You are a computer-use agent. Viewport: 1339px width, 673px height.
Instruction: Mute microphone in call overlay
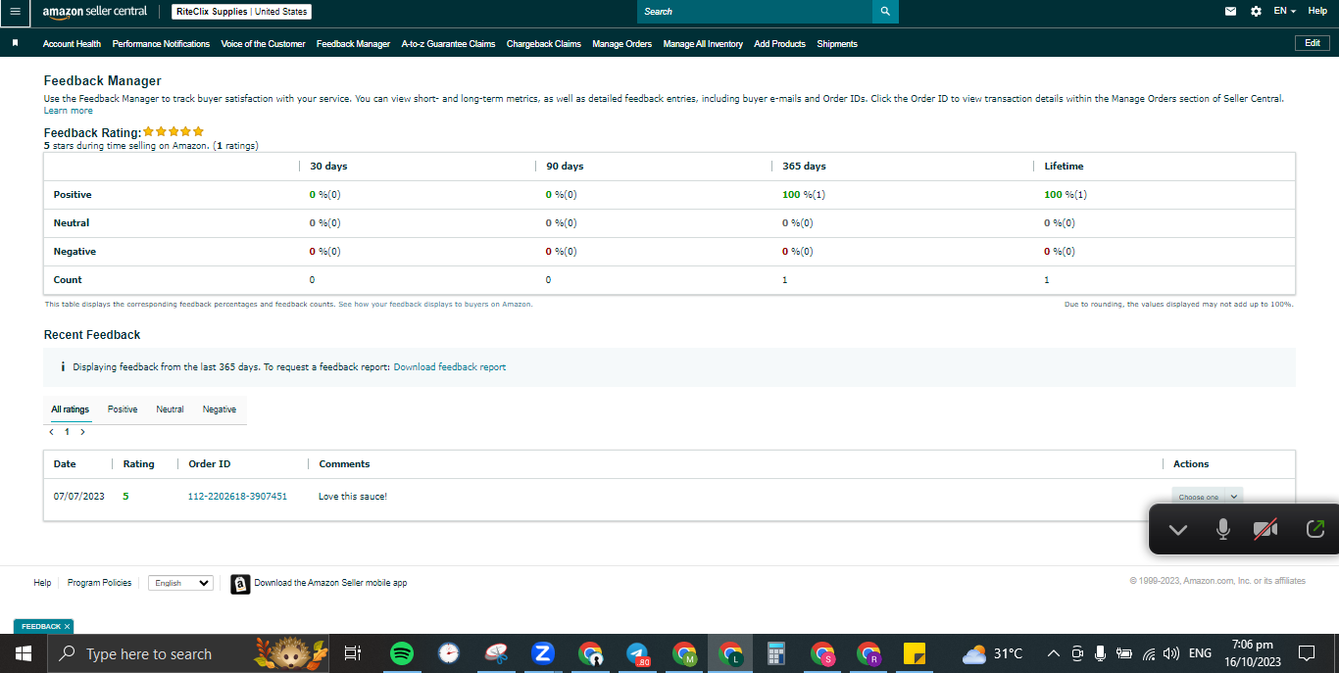pos(1223,530)
